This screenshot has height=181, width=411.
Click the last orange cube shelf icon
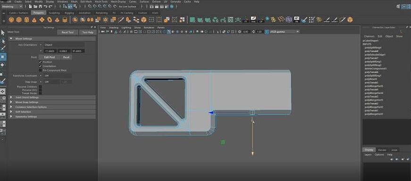350,20
